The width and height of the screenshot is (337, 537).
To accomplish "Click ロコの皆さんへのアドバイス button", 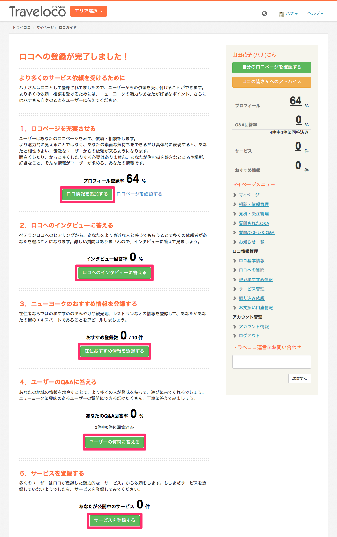I will point(272,82).
